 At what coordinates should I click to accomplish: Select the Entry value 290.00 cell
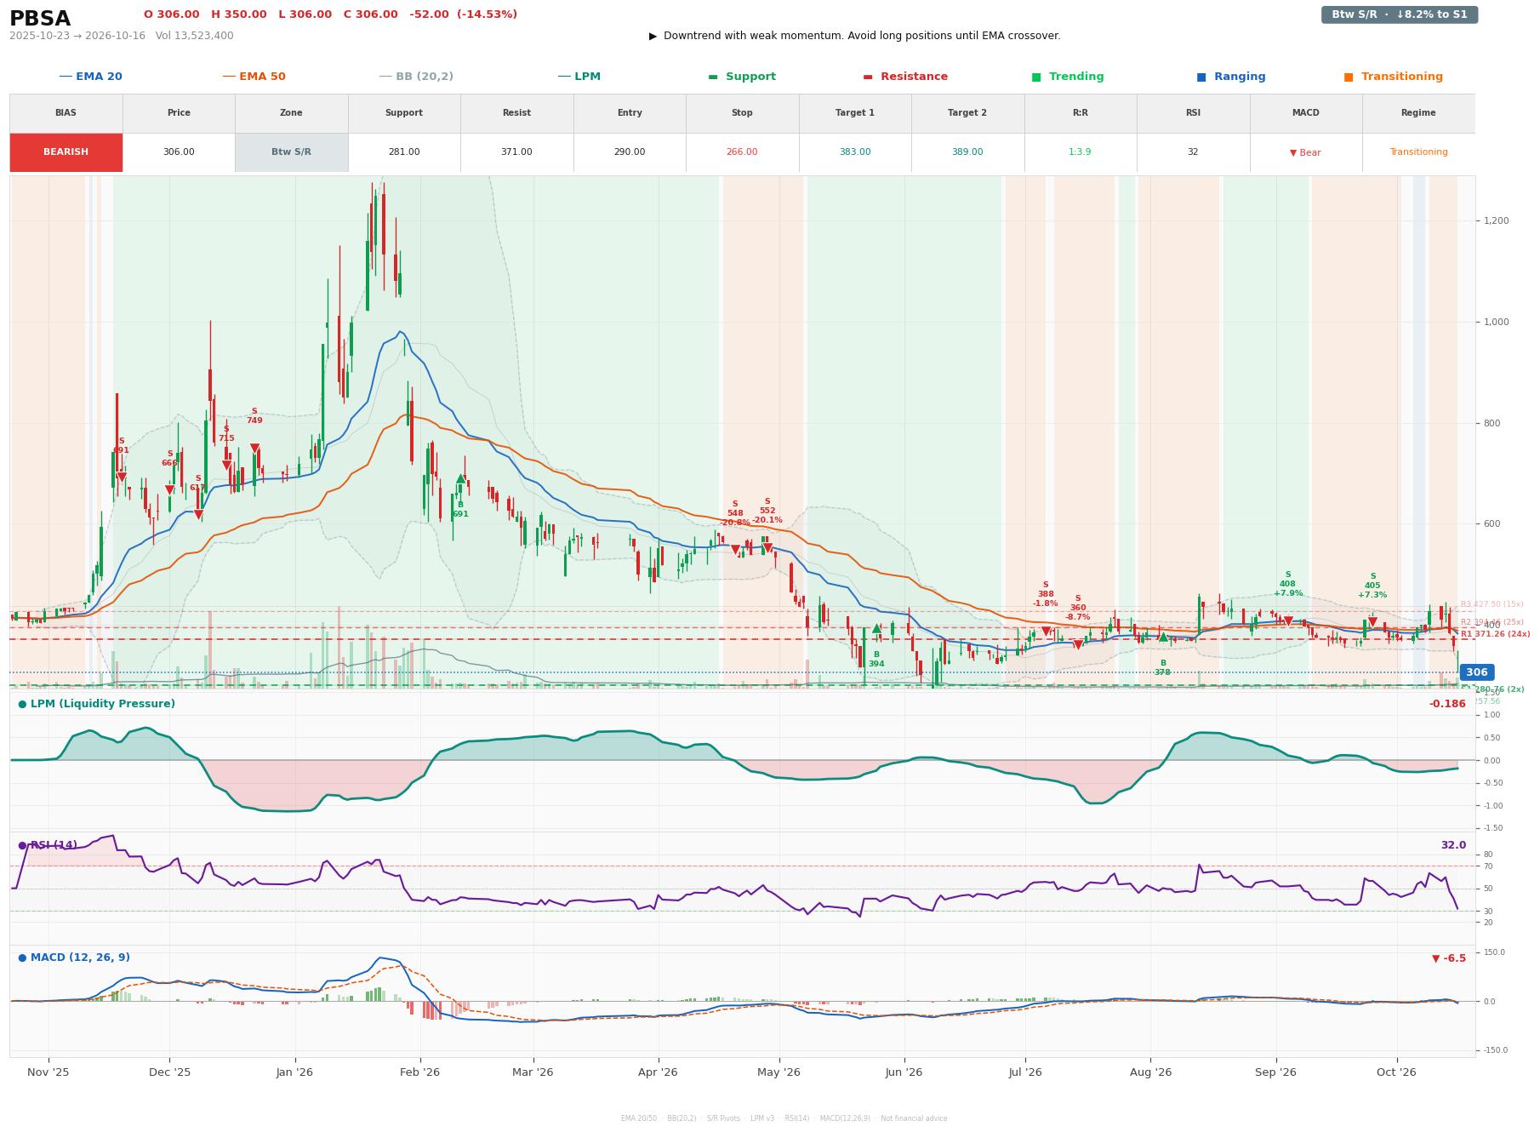(630, 152)
